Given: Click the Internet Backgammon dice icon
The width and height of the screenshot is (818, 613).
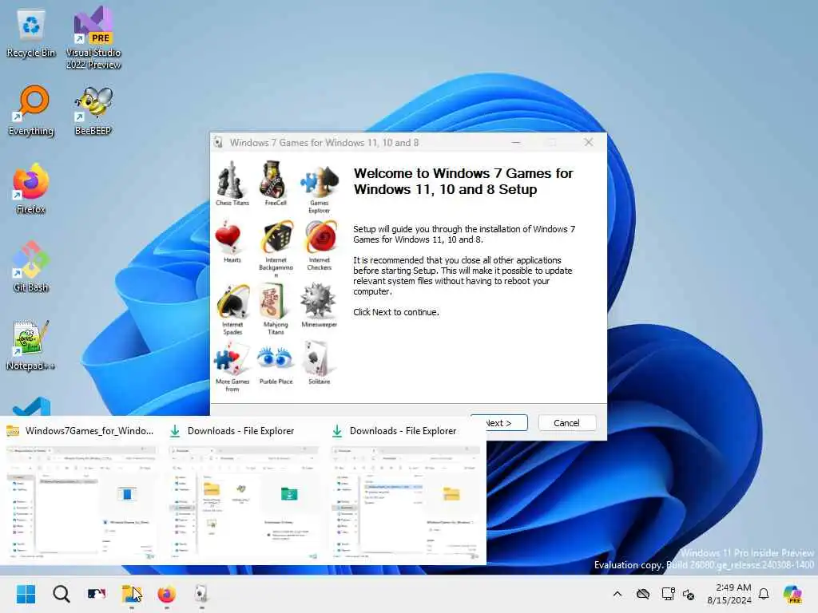Looking at the screenshot, I should 277,239.
